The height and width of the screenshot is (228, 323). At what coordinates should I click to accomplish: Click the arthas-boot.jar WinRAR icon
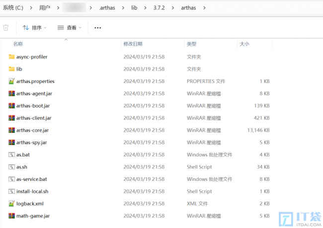pyautogui.click(x=11, y=106)
